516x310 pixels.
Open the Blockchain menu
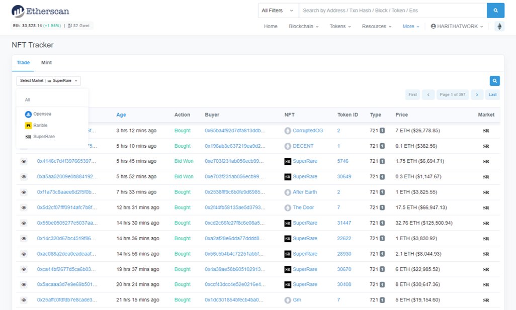point(303,26)
